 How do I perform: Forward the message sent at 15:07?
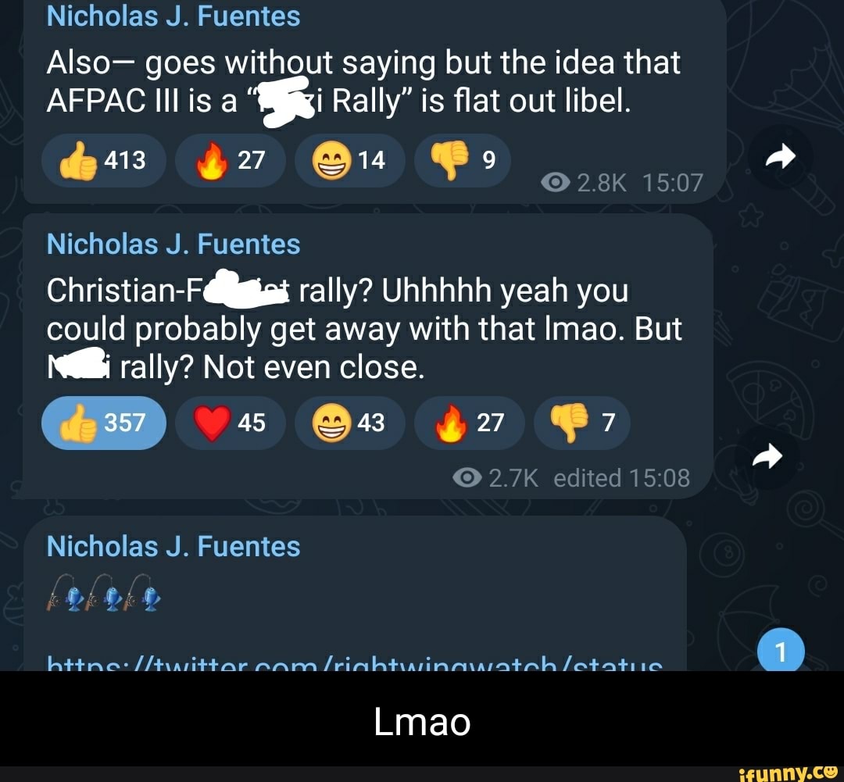point(781,157)
